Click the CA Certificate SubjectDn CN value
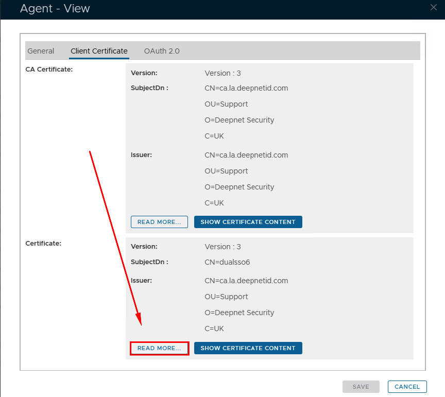Image resolution: width=445 pixels, height=397 pixels. pyautogui.click(x=246, y=88)
